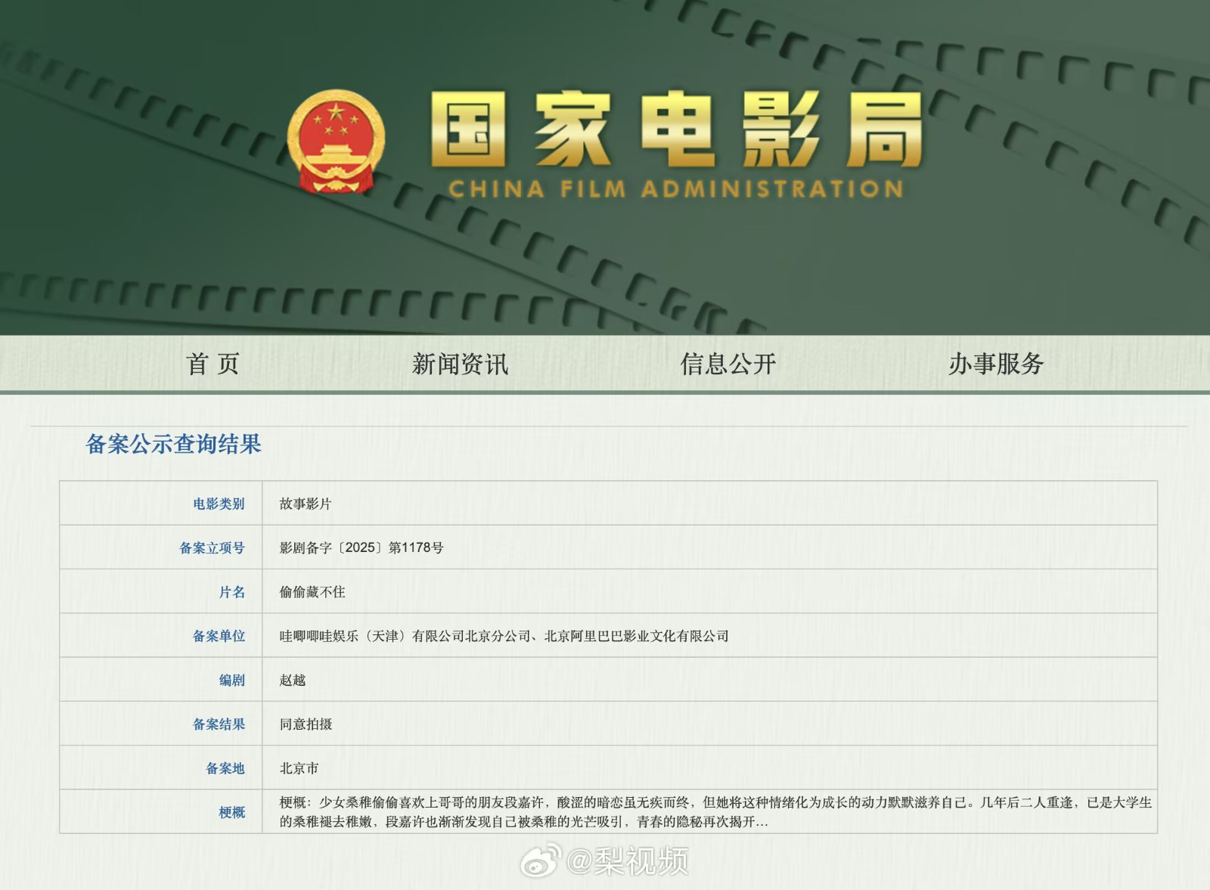Select the screenwriter name 赵越

[293, 680]
